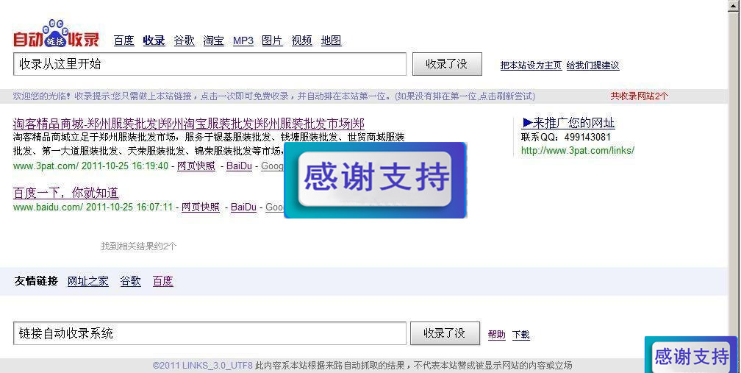Click BaiDu link in the baidu.com result
This screenshot has width=741, height=373.
coord(243,207)
